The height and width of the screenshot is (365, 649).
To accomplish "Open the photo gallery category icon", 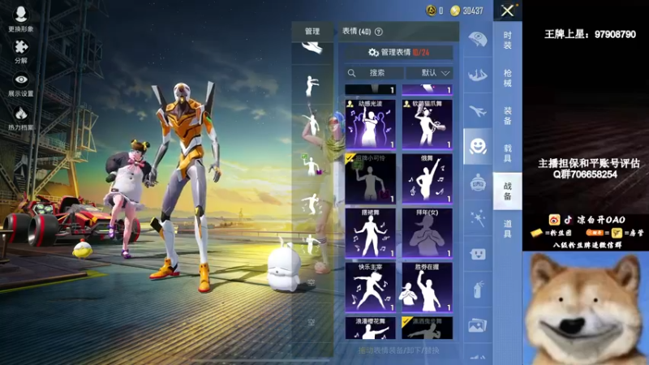I will (478, 326).
